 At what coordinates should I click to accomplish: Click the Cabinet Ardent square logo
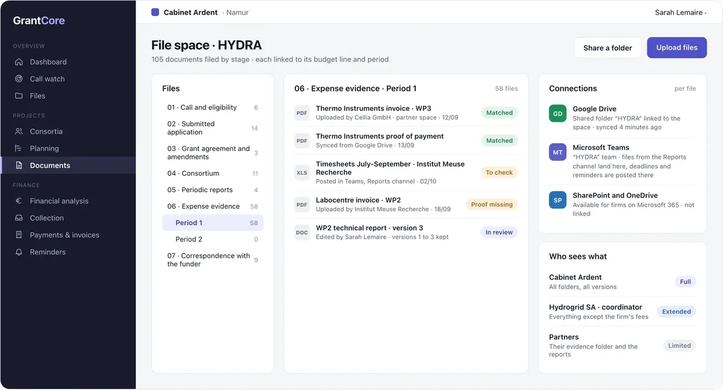click(155, 12)
